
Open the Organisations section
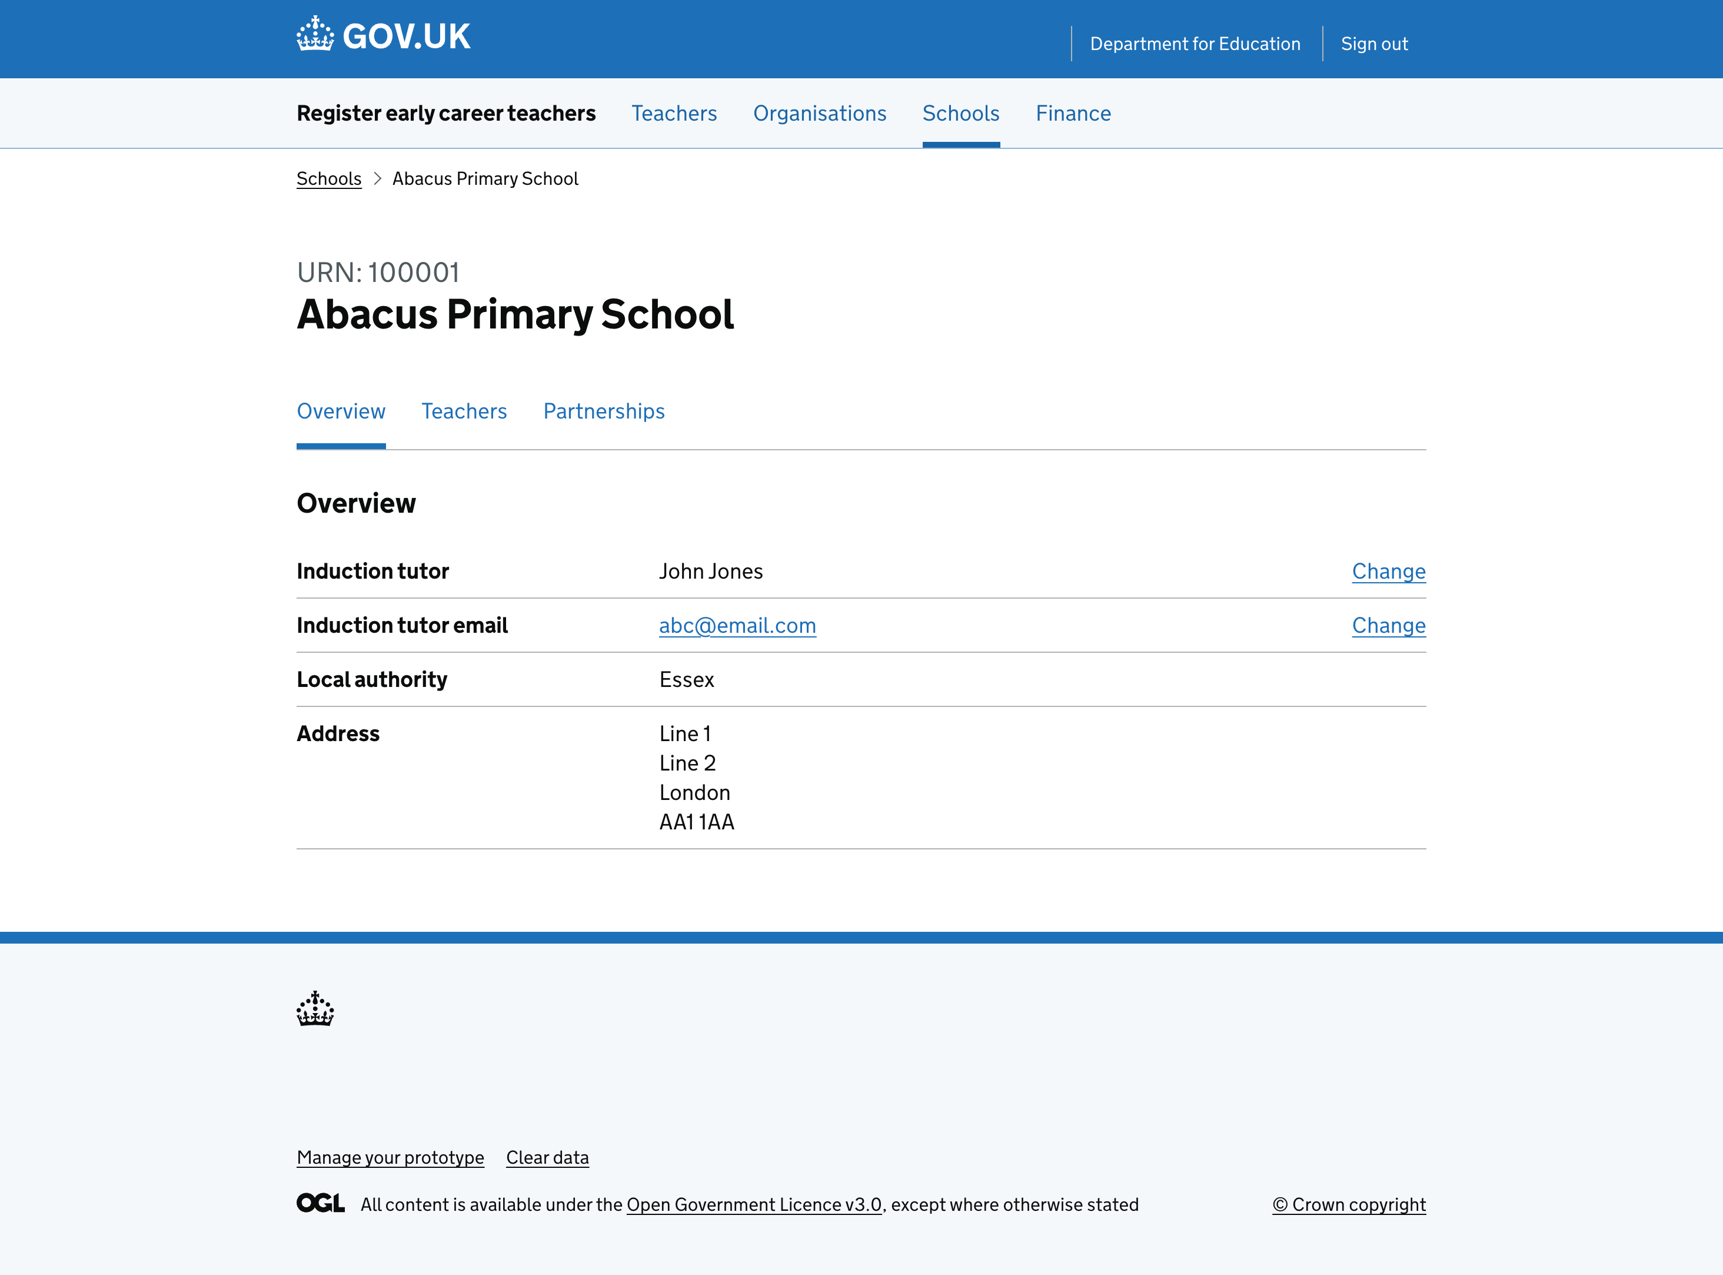[820, 112]
